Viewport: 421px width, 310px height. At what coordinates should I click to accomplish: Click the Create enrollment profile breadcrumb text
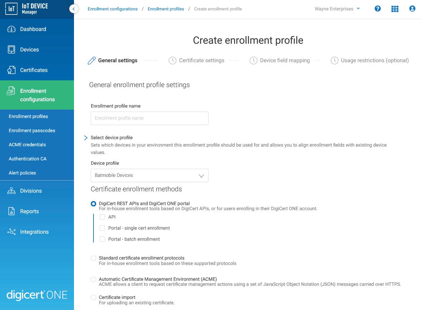pos(218,9)
